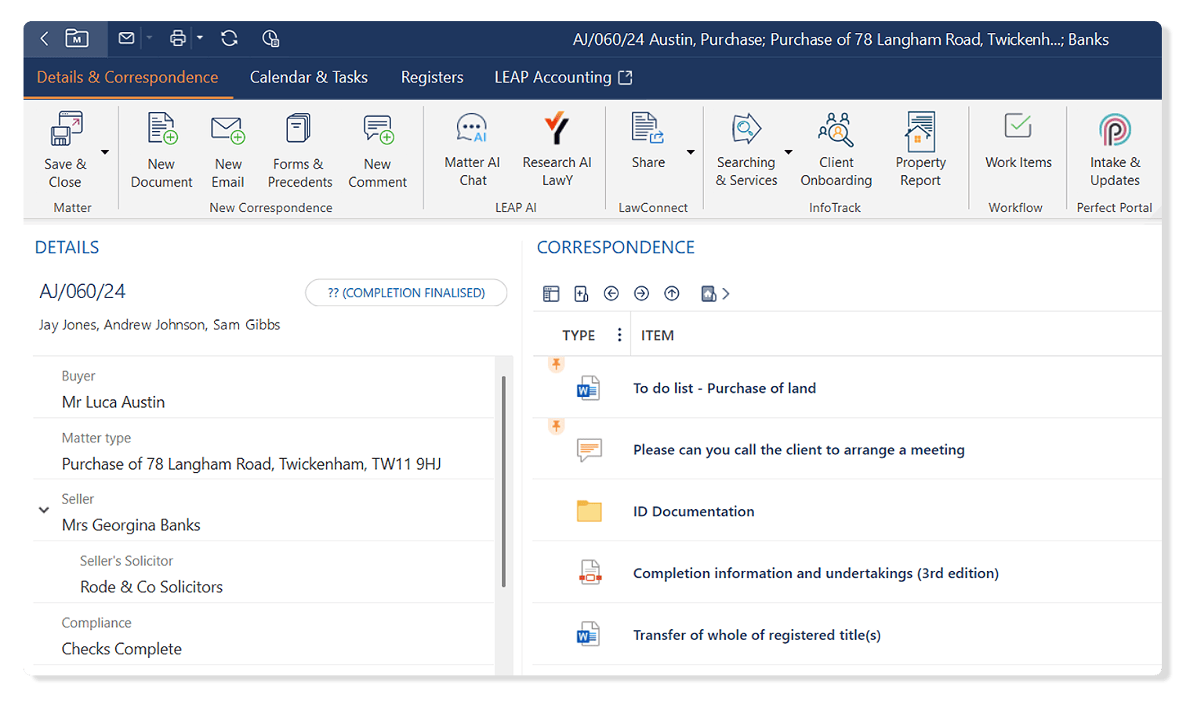Collapse the Seller section chevron
The height and width of the screenshot is (706, 1190).
(44, 510)
